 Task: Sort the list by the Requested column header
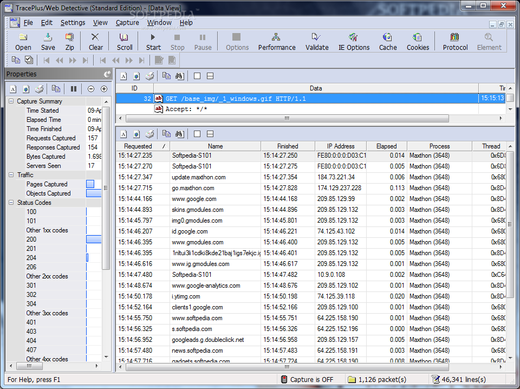tap(143, 146)
